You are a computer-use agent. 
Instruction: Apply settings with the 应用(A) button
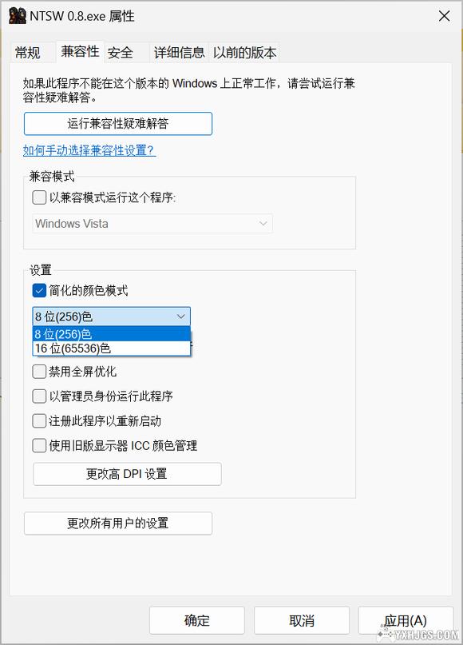click(x=406, y=620)
